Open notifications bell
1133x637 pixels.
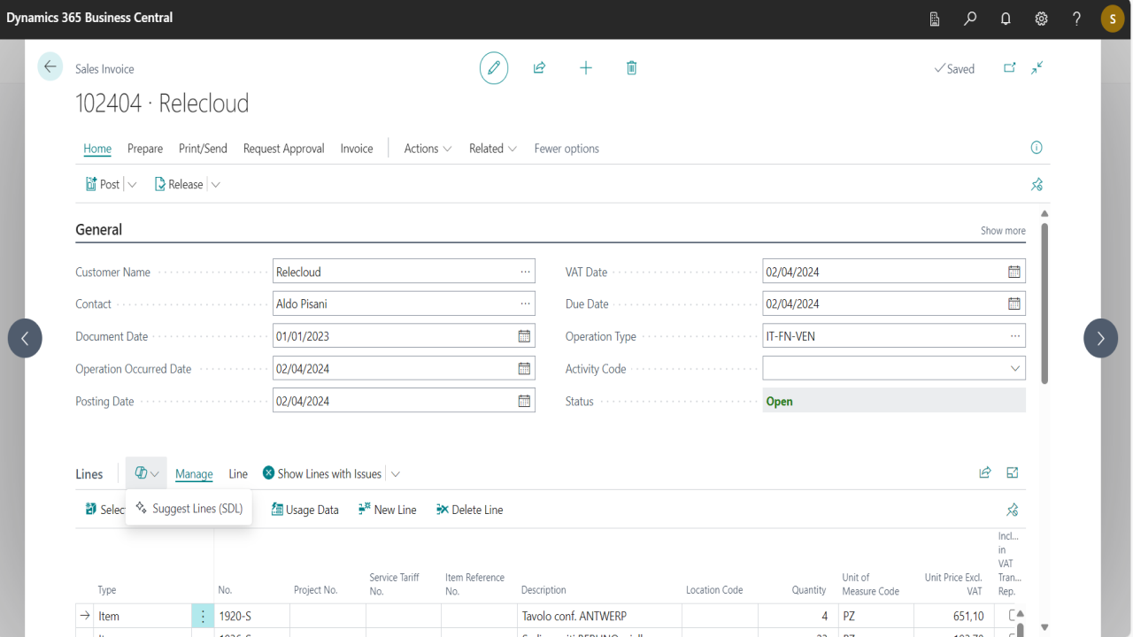(x=1006, y=19)
